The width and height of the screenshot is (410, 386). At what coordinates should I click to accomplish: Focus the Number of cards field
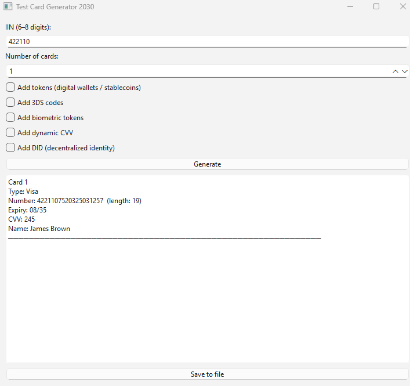click(x=197, y=71)
